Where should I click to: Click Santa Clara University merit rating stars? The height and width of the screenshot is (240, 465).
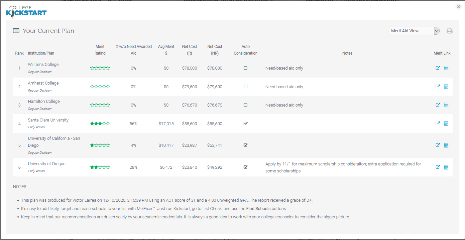click(100, 123)
